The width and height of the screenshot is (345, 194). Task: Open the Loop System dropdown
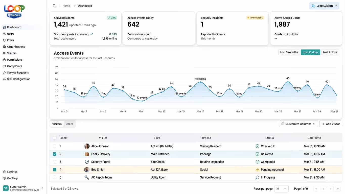[324, 6]
